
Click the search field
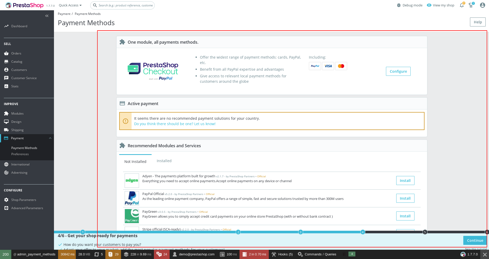coord(122,5)
